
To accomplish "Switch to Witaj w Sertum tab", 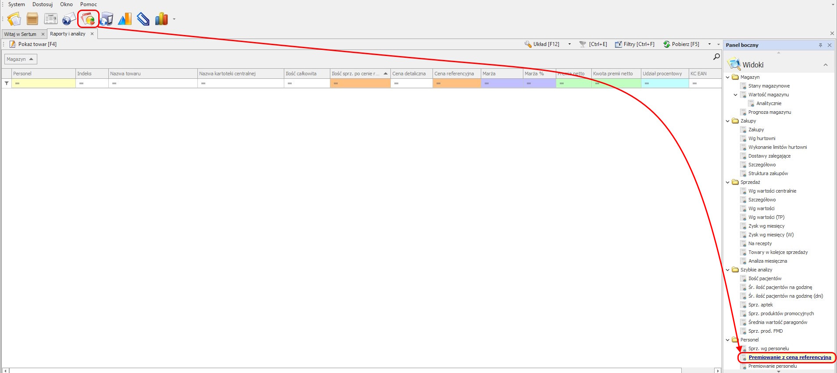I will tap(20, 34).
